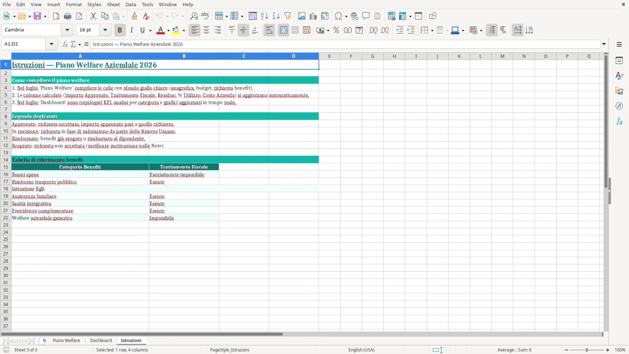Click Format as Number icon
629x354 pixels.
pyautogui.click(x=348, y=30)
